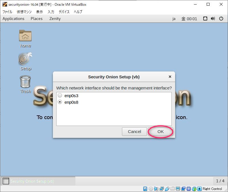The width and height of the screenshot is (228, 192).
Task: Click the guest panel window square icon
Action: pyautogui.click(x=205, y=19)
